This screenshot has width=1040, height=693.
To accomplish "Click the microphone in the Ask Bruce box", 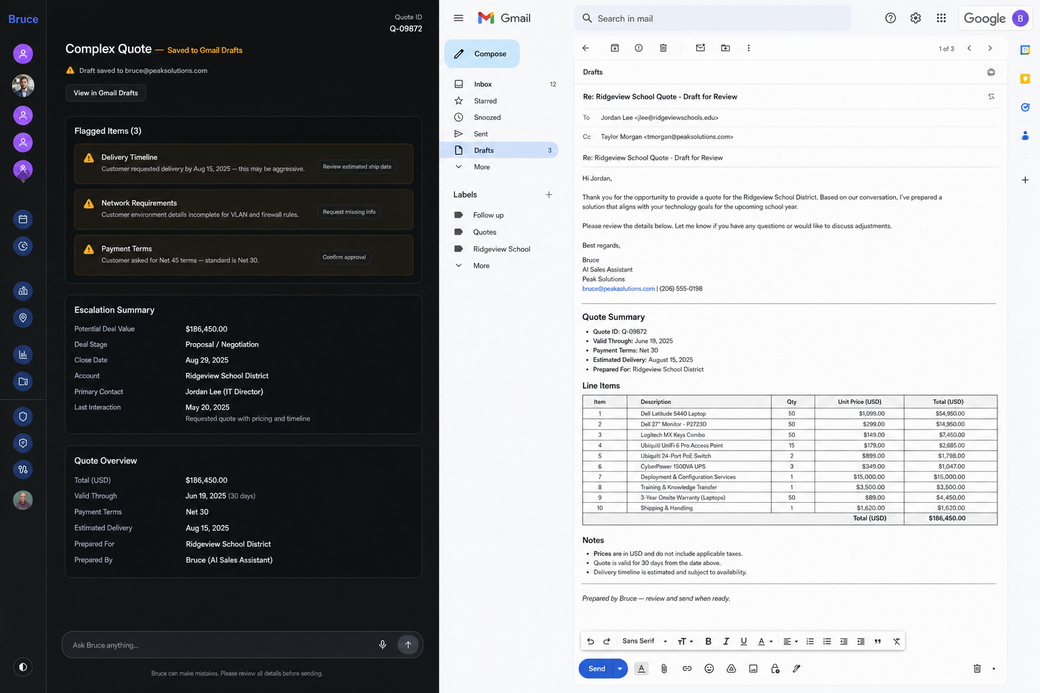I will [x=383, y=645].
